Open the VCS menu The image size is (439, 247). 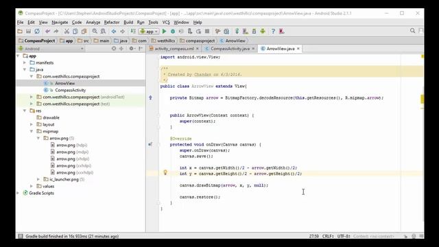166,22
